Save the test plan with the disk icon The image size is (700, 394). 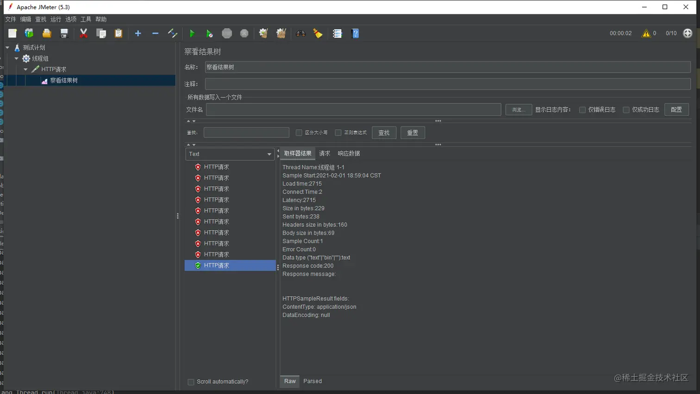point(64,33)
